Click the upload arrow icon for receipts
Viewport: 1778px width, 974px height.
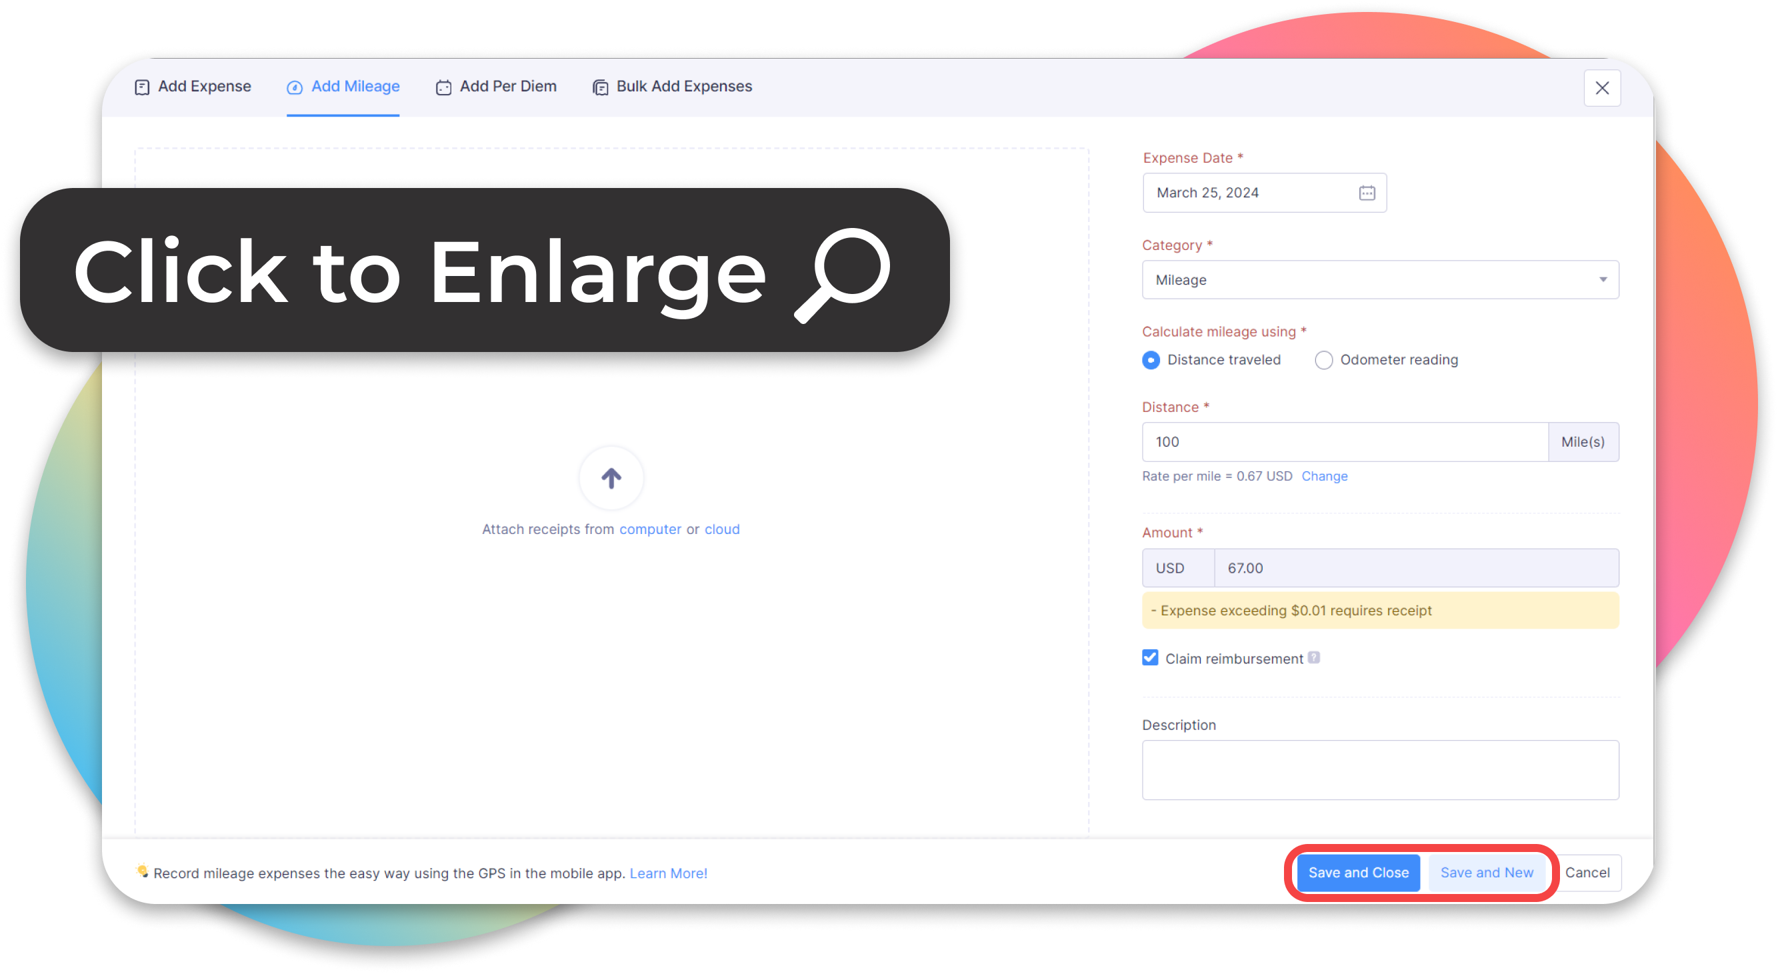click(611, 478)
